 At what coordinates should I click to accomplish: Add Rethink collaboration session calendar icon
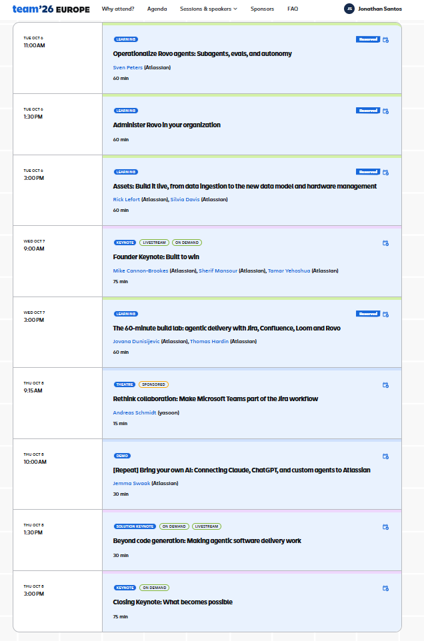(385, 384)
